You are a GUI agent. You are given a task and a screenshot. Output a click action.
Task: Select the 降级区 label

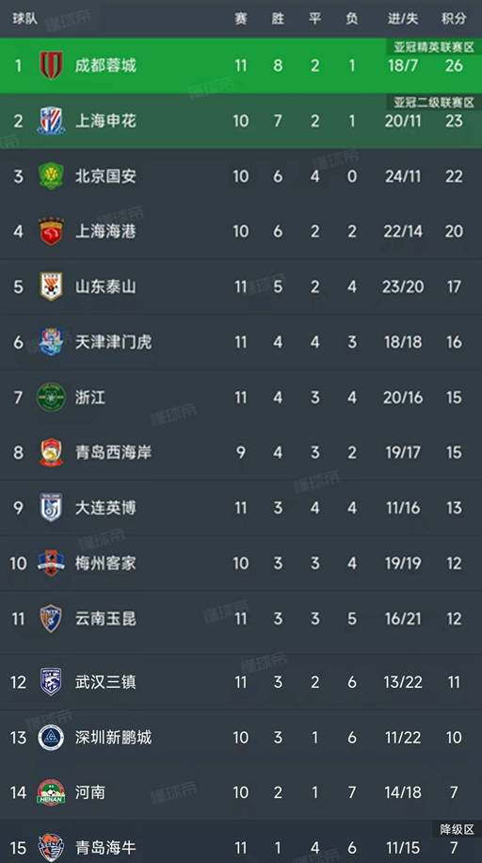457,829
